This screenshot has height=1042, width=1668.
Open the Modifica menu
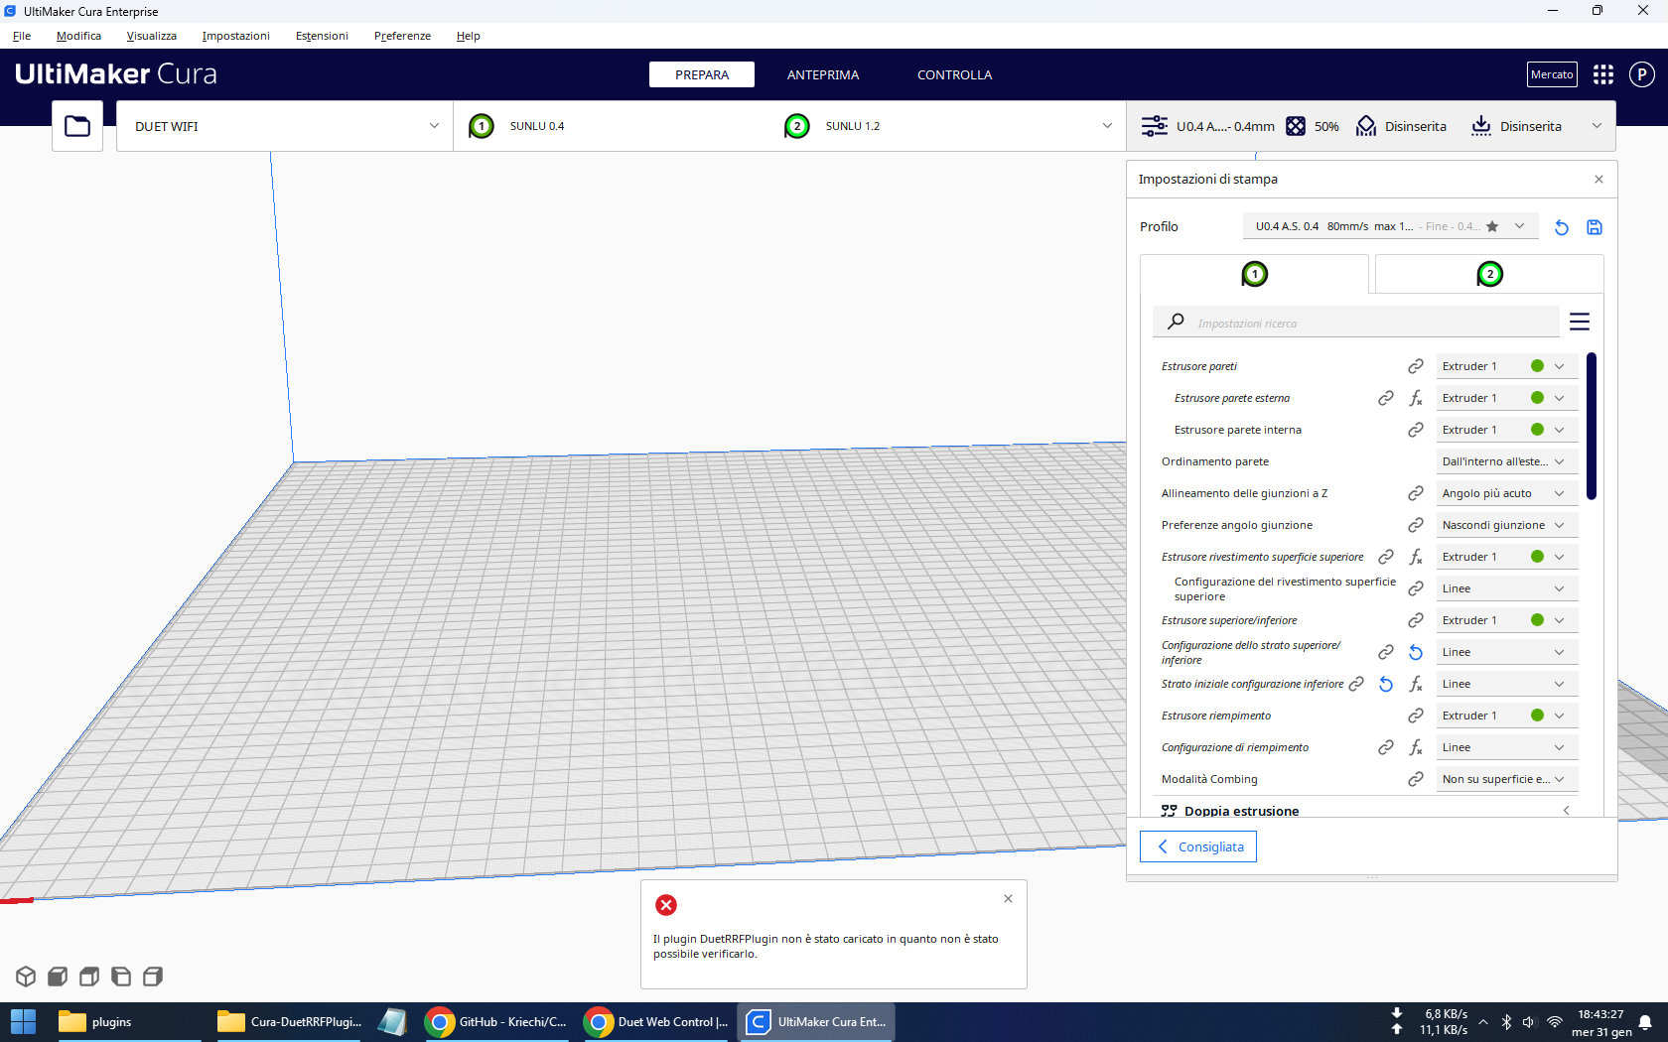click(78, 36)
